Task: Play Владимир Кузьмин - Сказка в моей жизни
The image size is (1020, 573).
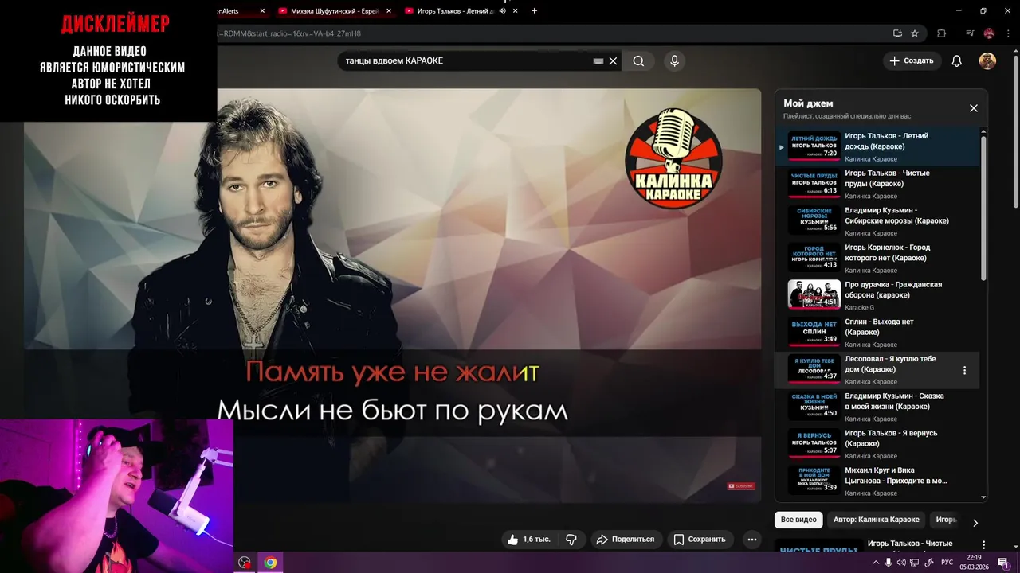Action: tap(877, 407)
